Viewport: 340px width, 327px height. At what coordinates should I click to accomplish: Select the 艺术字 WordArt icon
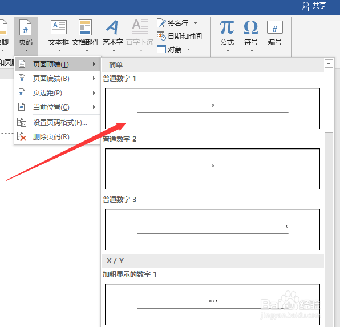(x=112, y=27)
